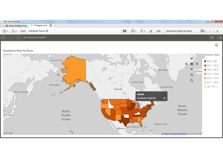Click the A Brighter Future app title

[x=37, y=31]
